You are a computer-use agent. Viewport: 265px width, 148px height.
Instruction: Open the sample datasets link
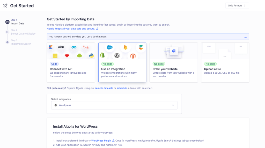tap(104, 88)
